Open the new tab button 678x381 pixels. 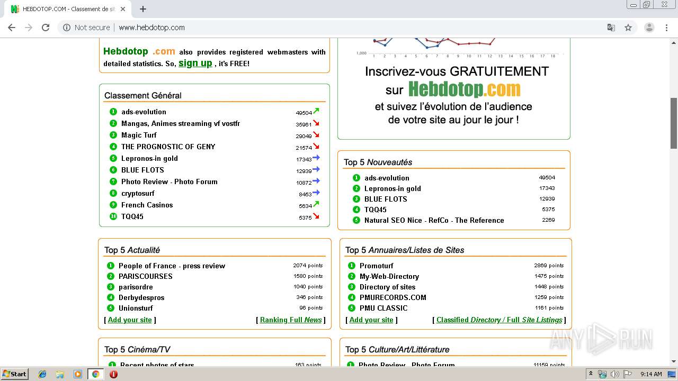[x=143, y=9]
